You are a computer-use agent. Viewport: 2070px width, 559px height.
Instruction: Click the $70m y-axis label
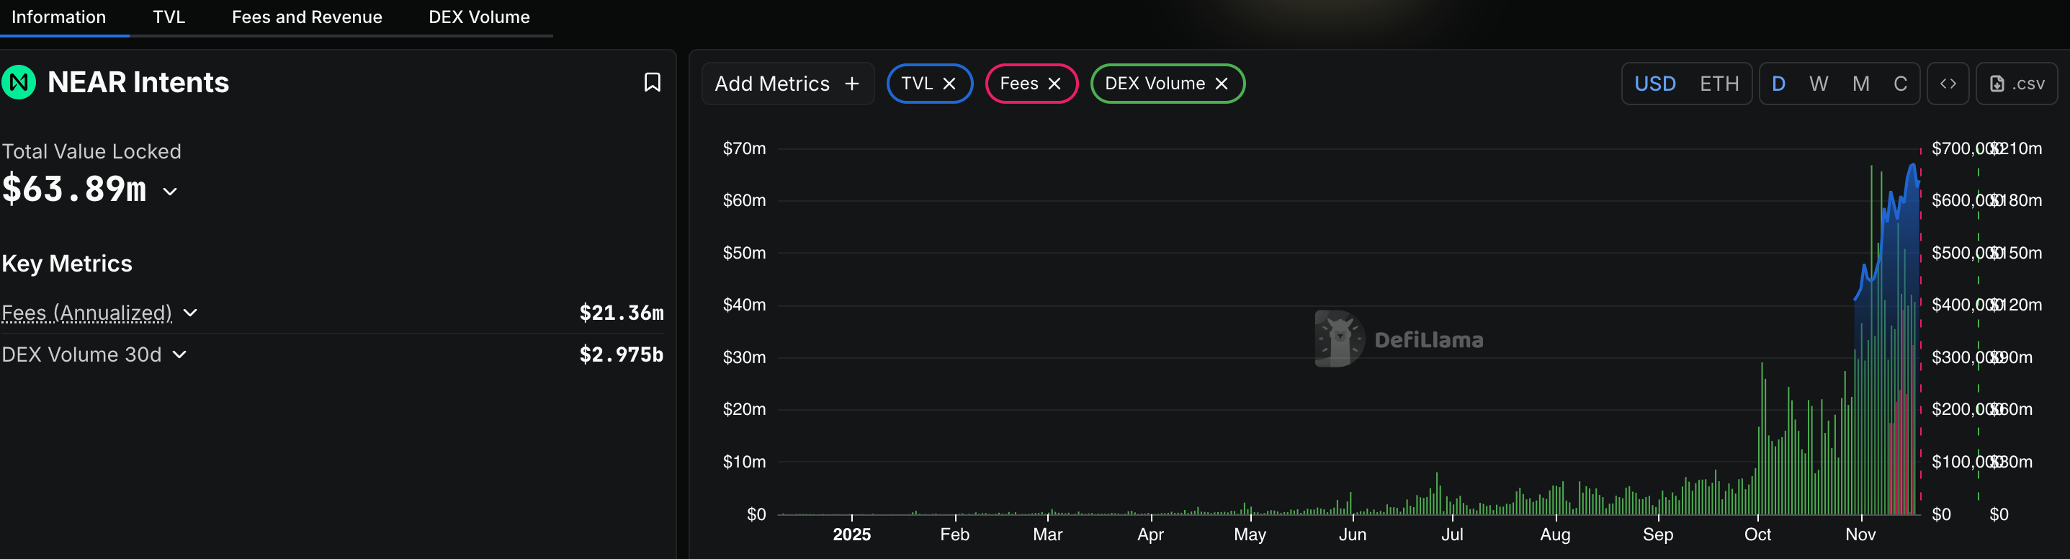pos(744,148)
